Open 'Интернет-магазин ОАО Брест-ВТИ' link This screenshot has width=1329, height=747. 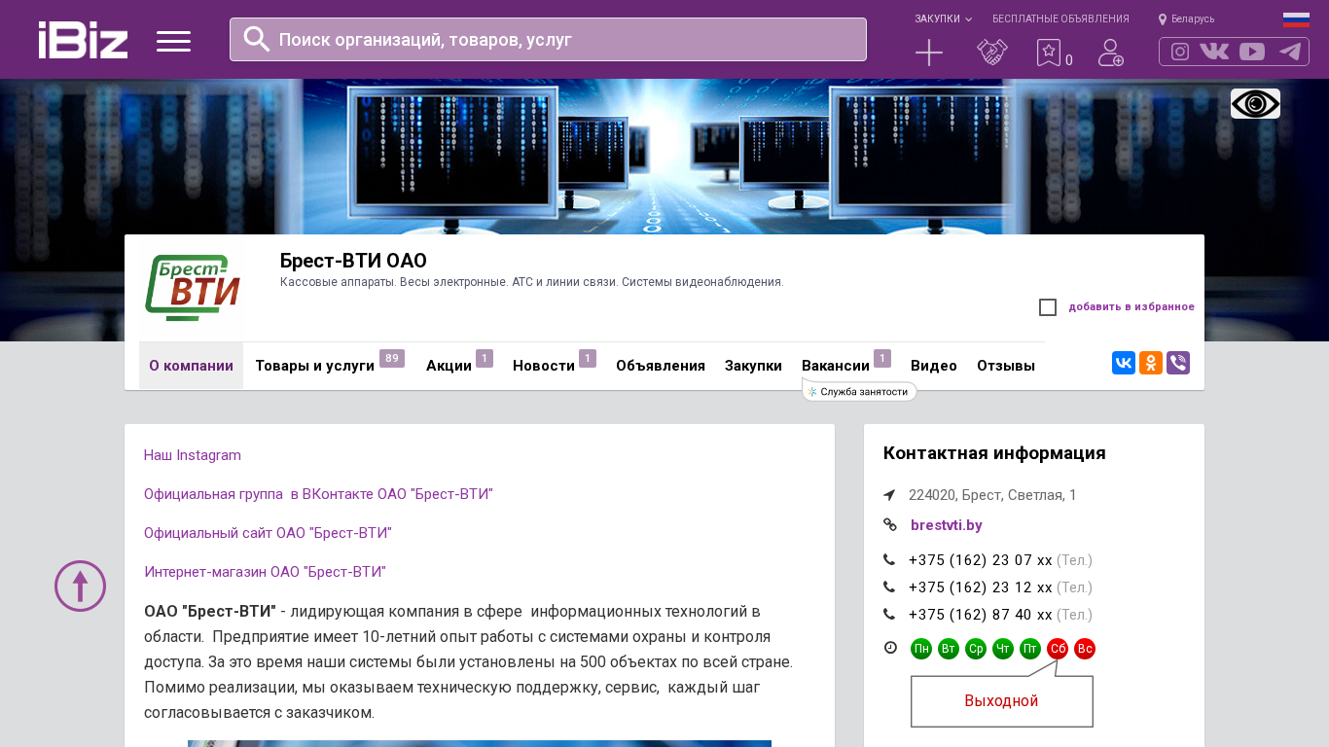pos(265,572)
